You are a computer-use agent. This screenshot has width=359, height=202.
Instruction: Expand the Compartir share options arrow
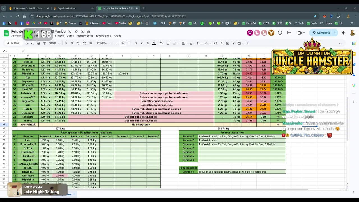(335, 33)
